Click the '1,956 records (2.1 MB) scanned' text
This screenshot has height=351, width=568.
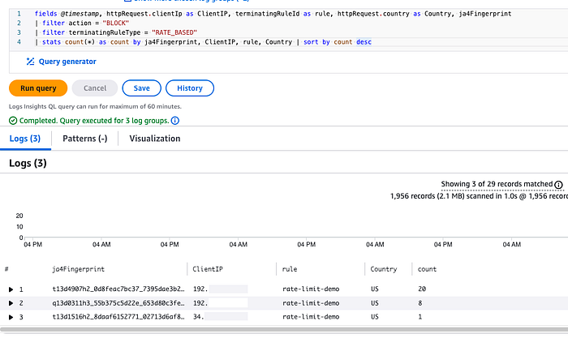tap(479, 196)
